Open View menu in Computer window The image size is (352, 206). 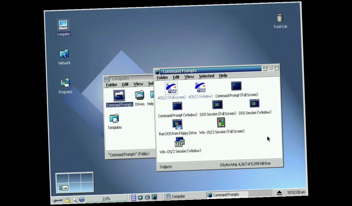[x=138, y=84]
